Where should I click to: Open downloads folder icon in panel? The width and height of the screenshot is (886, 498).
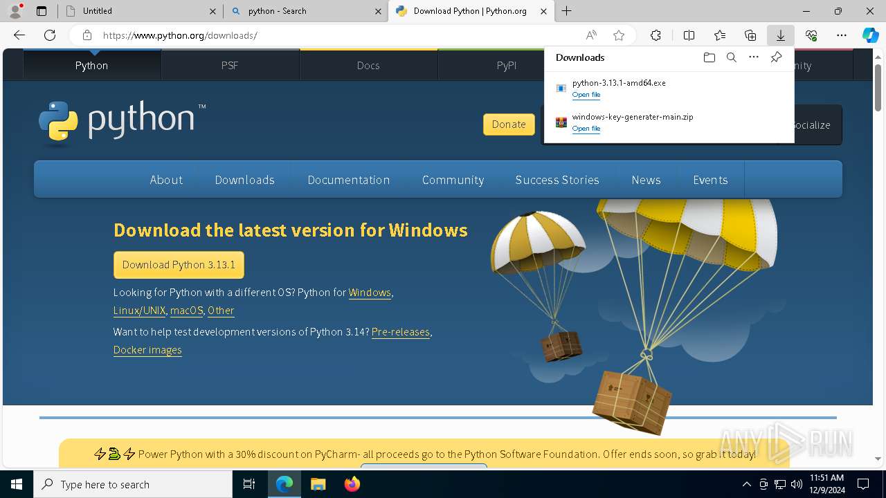click(709, 57)
